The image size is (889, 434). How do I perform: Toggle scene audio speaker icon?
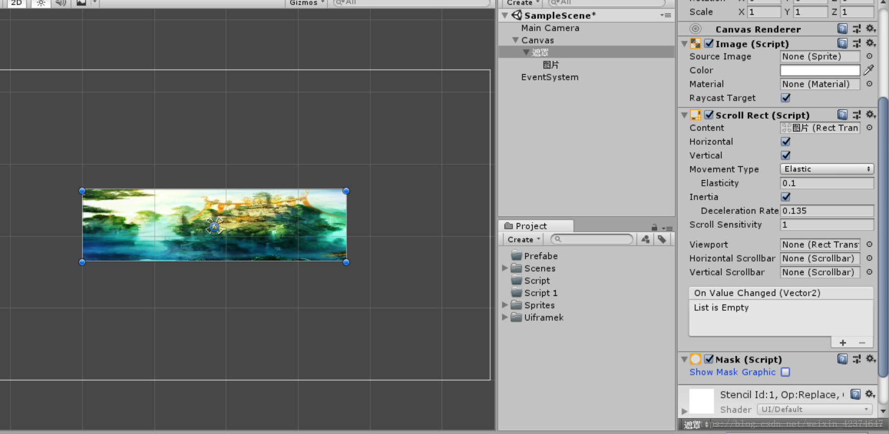(60, 3)
